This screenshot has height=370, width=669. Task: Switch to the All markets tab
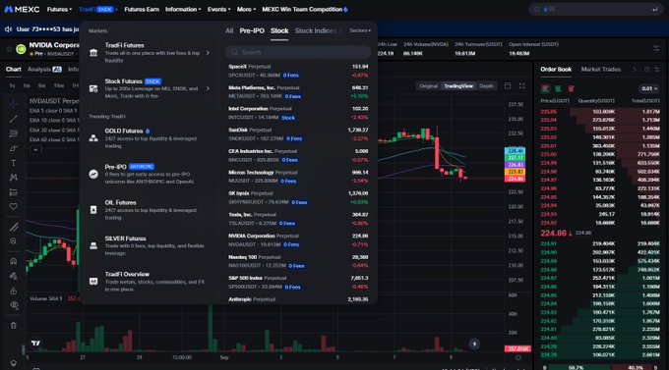(x=229, y=30)
